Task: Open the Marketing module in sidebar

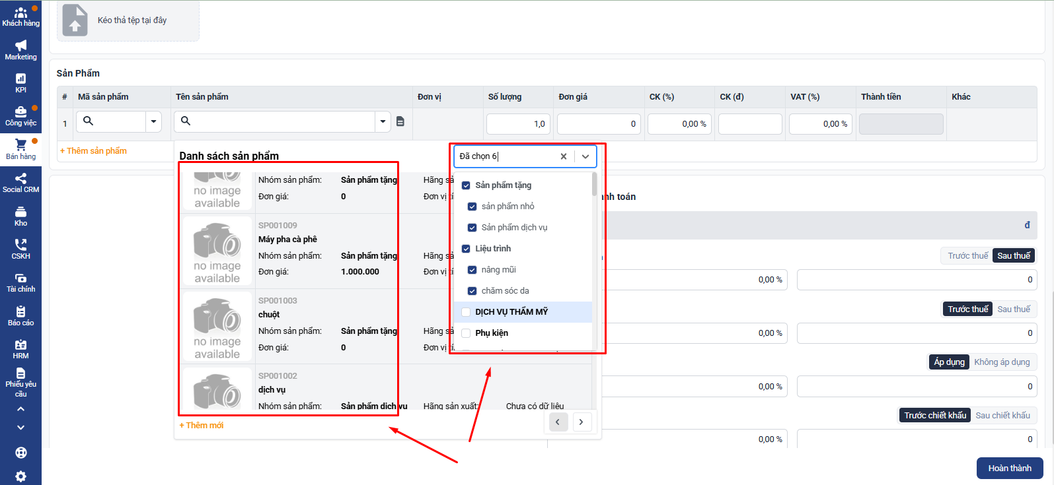Action: click(x=20, y=49)
